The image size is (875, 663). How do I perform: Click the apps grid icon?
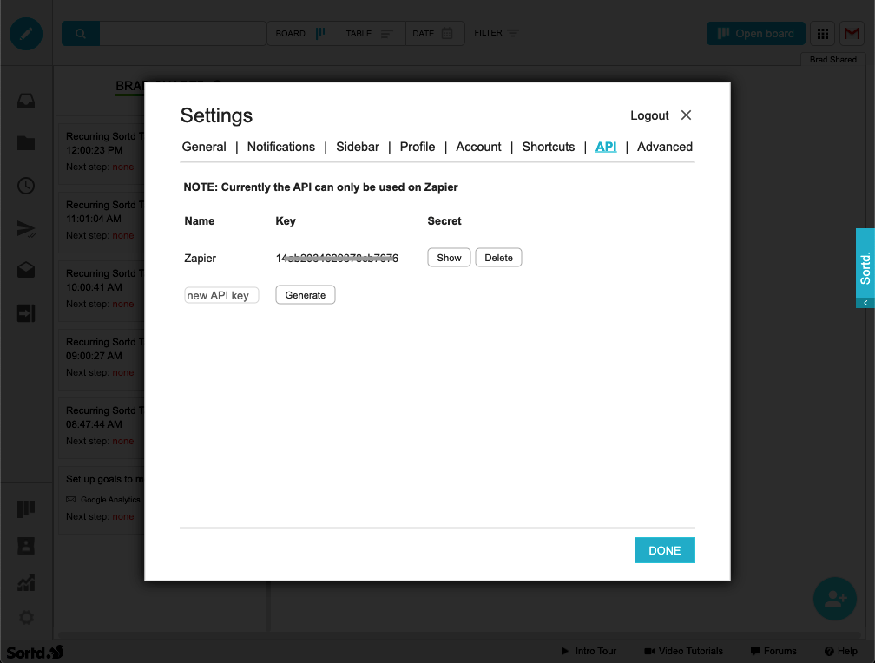pyautogui.click(x=823, y=34)
